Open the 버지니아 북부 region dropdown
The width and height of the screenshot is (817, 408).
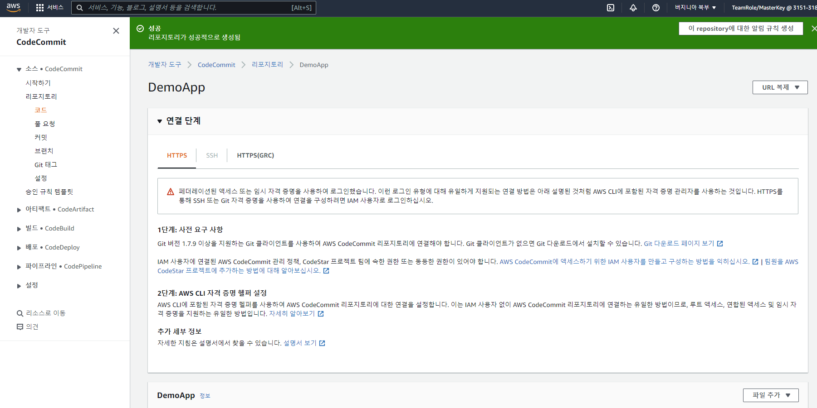[x=695, y=8]
